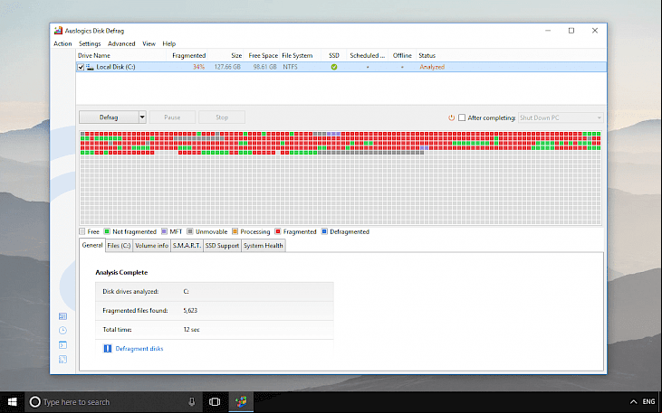Screen dimensions: 662x413
Task: Open Windows Start menu
Action: pos(12,401)
